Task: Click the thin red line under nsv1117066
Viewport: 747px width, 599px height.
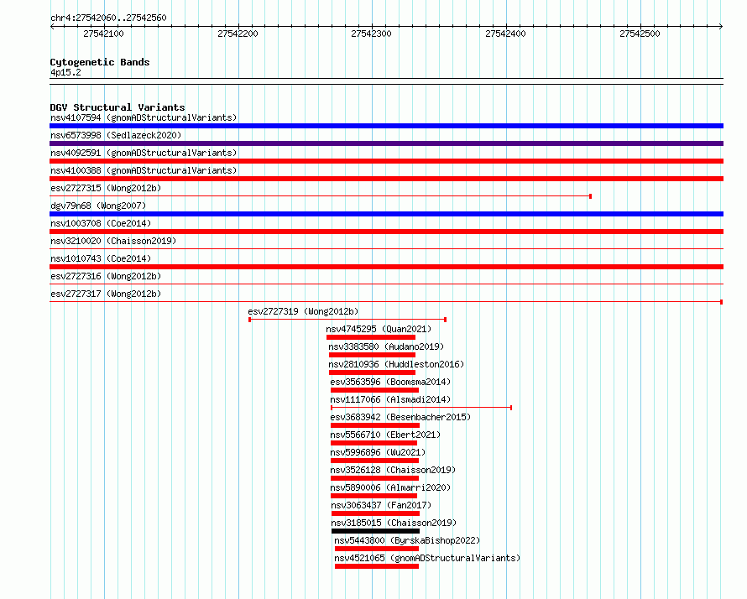Action: (421, 408)
